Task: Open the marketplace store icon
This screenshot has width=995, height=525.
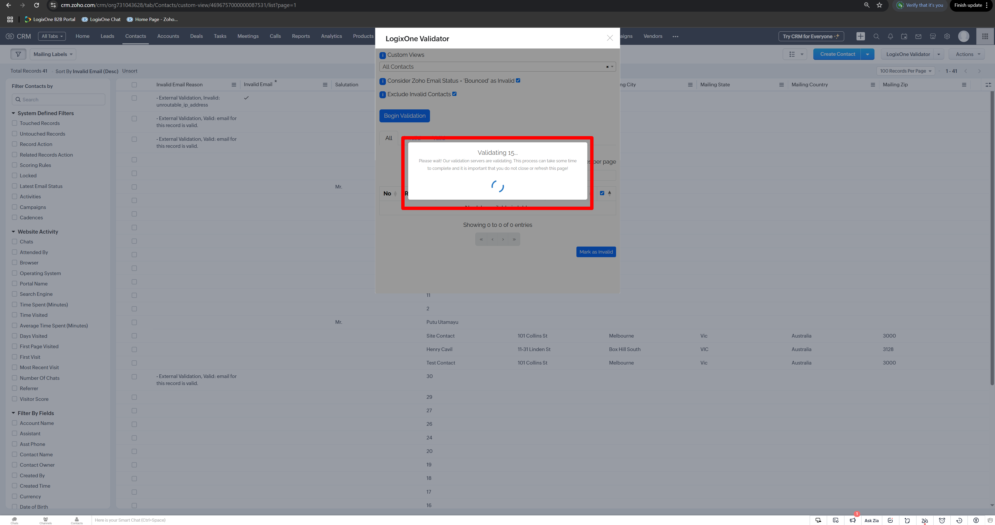Action: pyautogui.click(x=933, y=36)
